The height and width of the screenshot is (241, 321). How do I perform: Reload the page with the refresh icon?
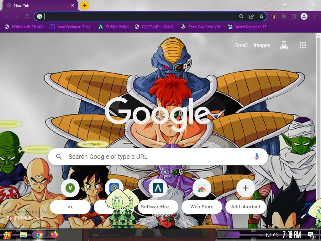(27, 16)
